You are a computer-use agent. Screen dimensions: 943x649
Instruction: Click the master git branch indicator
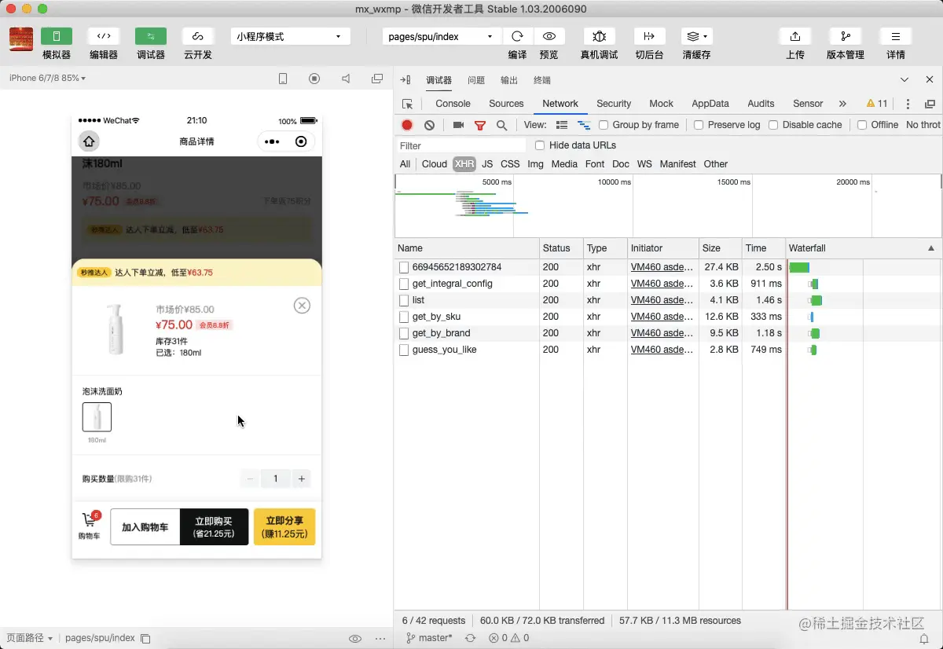[x=429, y=638]
